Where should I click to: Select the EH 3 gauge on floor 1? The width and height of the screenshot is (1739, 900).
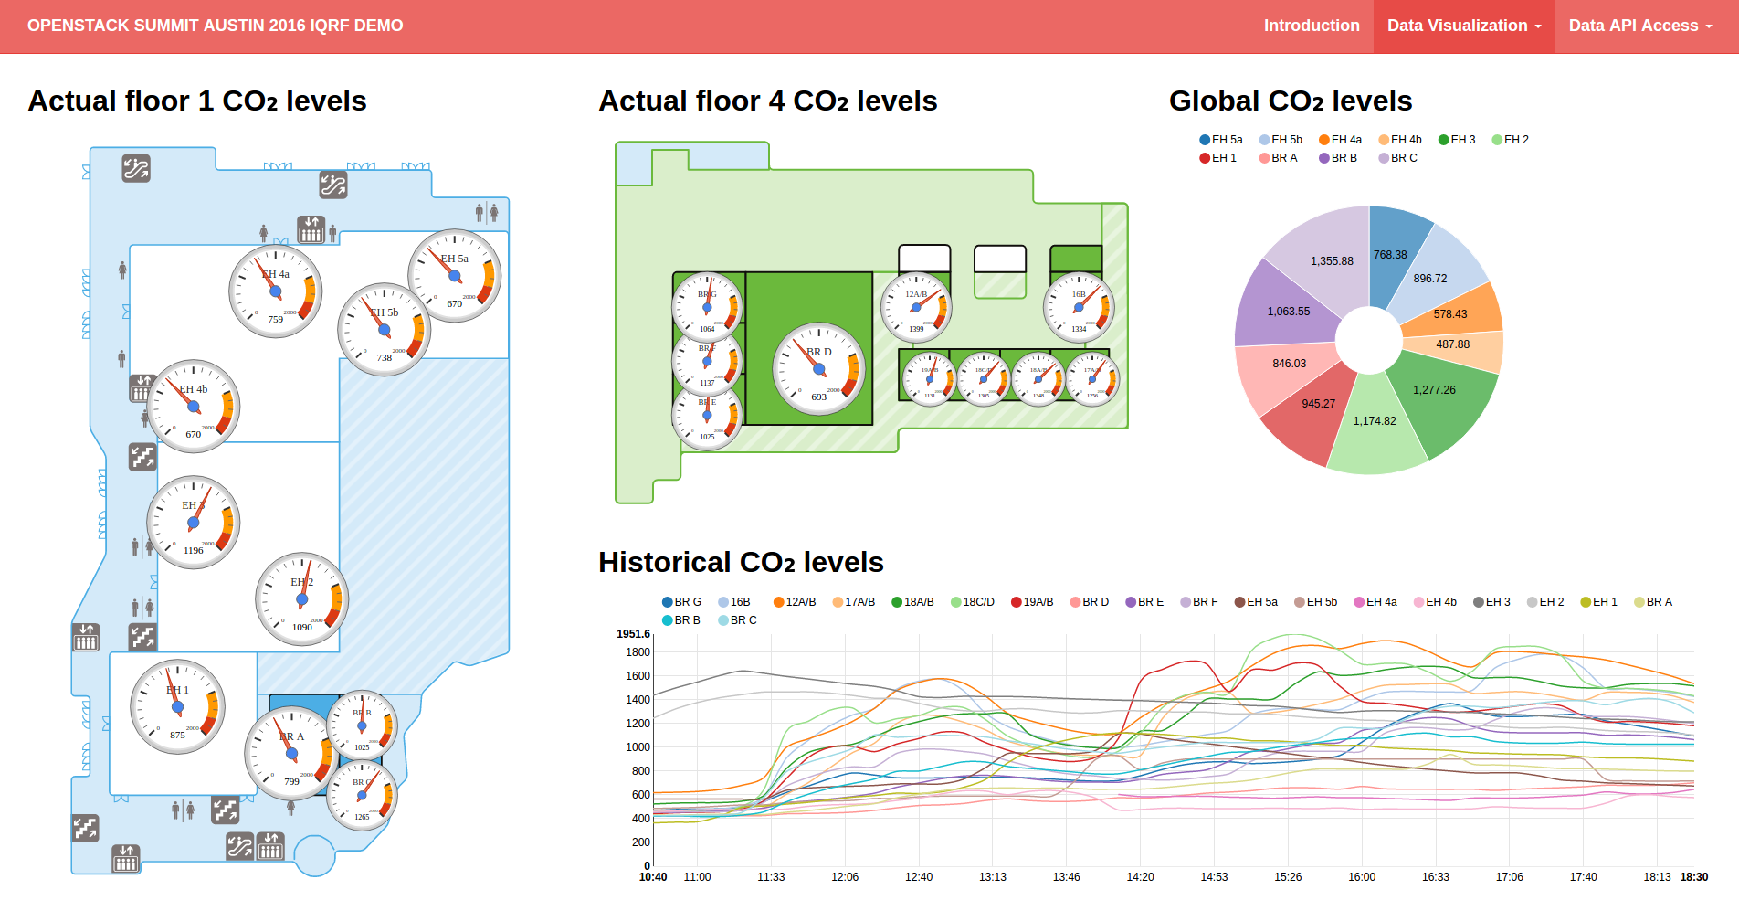pyautogui.click(x=194, y=523)
